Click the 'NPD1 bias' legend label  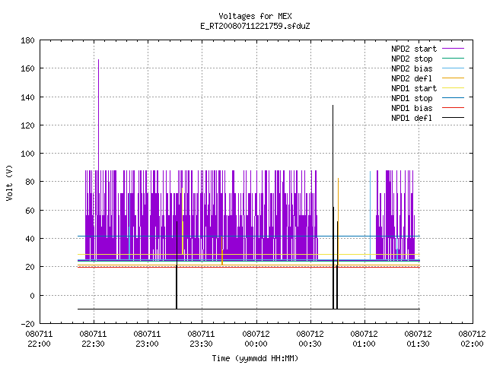(x=412, y=108)
